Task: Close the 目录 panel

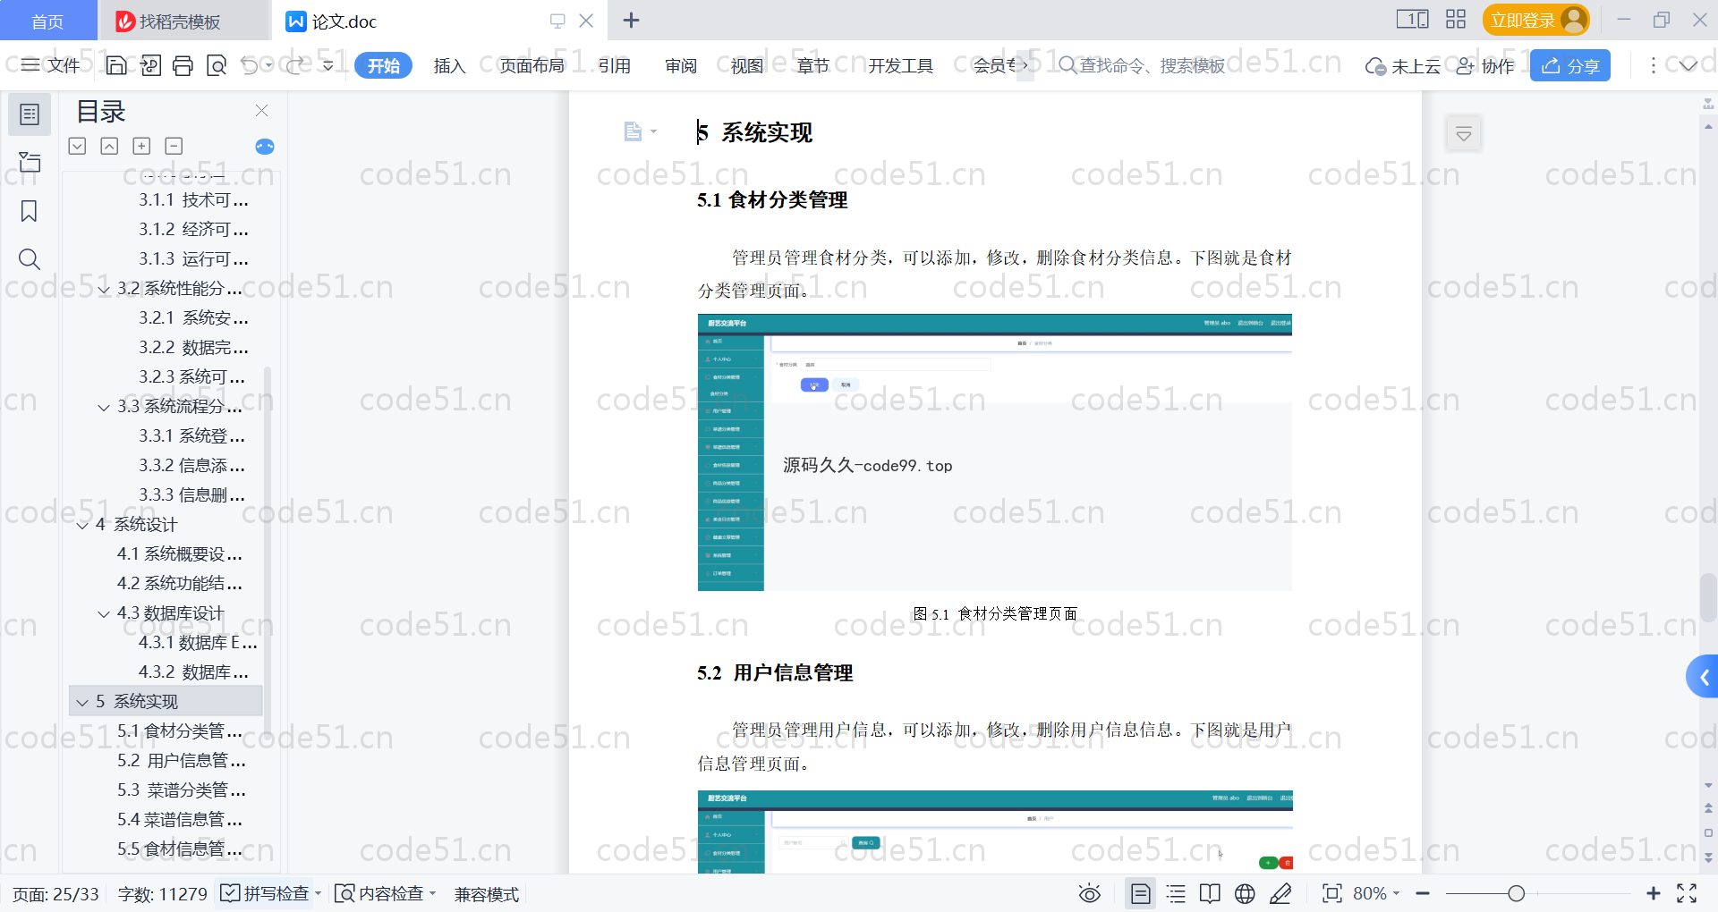Action: coord(261,110)
